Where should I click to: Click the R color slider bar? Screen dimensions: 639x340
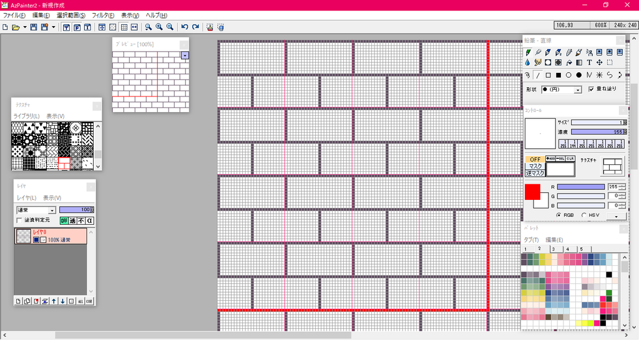tap(581, 187)
